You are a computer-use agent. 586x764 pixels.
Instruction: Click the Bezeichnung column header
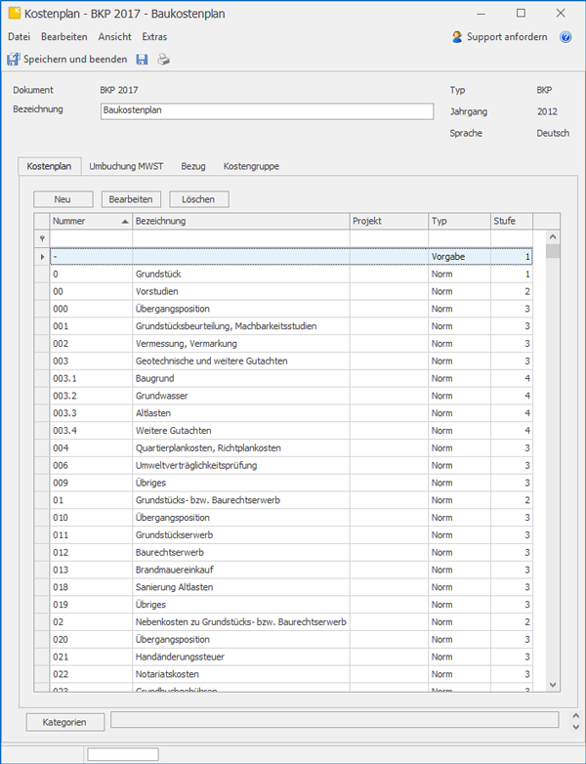240,221
